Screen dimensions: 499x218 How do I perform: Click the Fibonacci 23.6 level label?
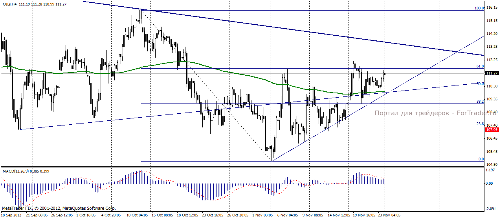480,124
